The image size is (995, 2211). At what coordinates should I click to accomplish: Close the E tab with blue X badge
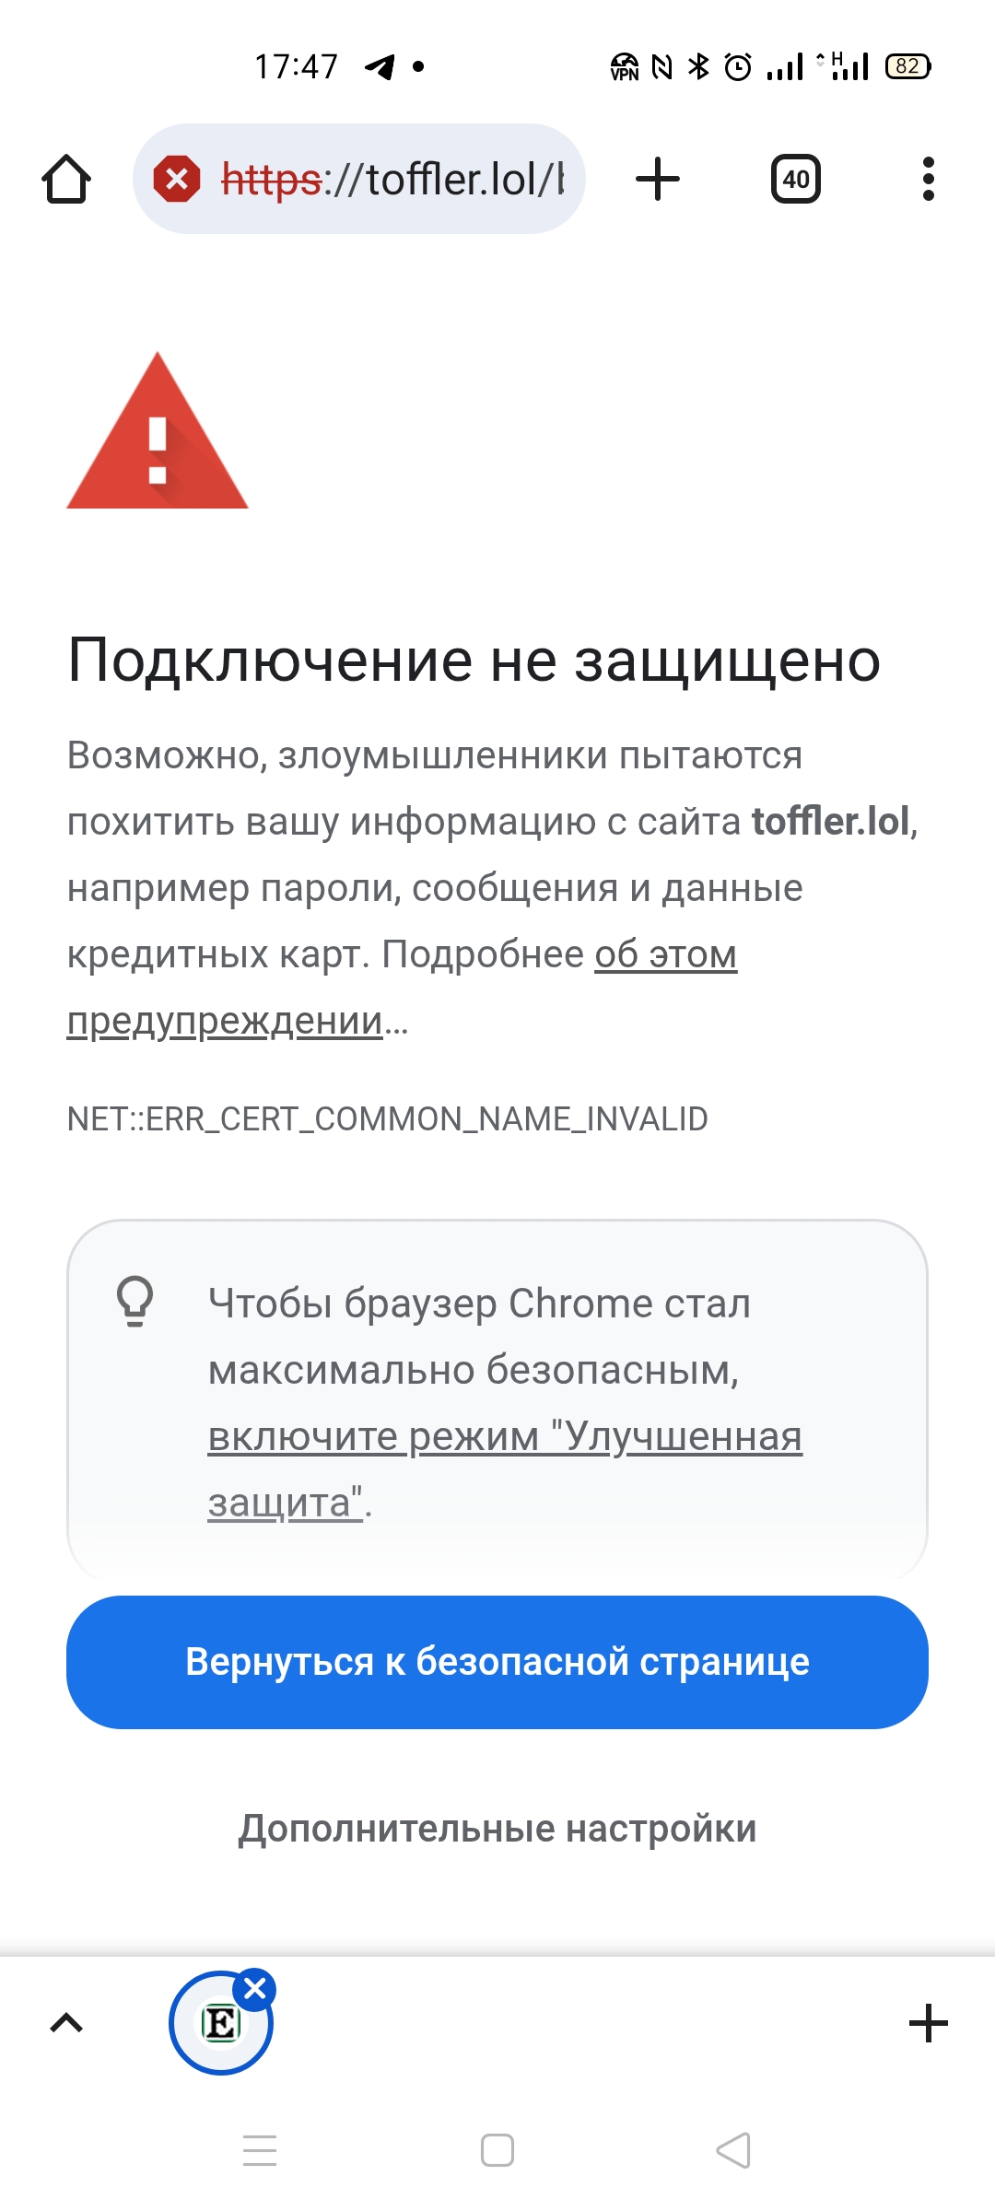coord(255,1990)
